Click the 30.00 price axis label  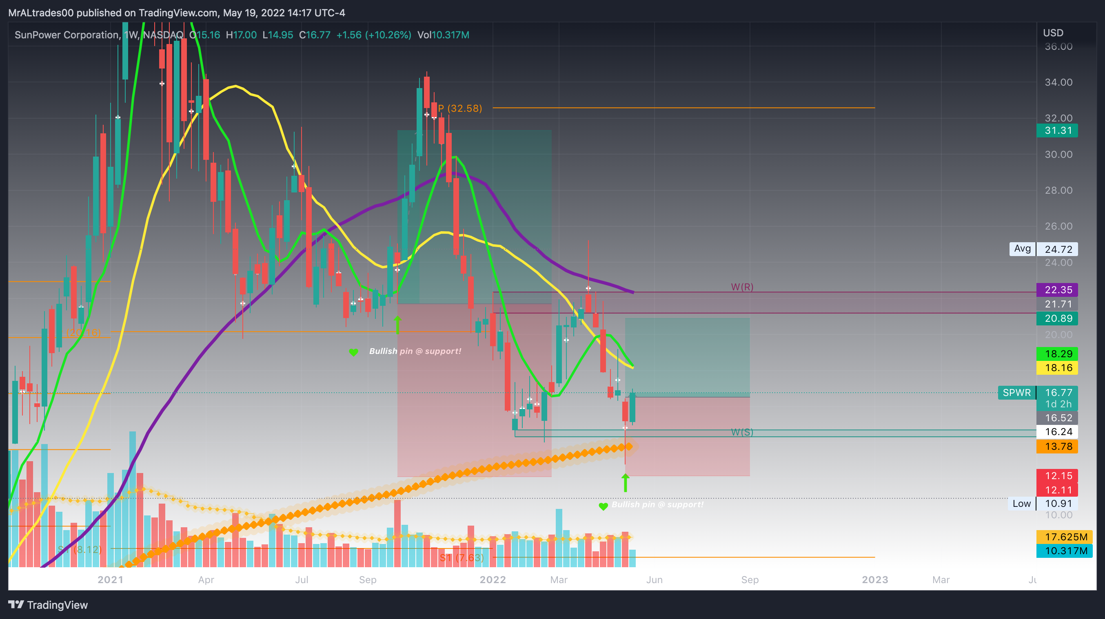tap(1058, 154)
